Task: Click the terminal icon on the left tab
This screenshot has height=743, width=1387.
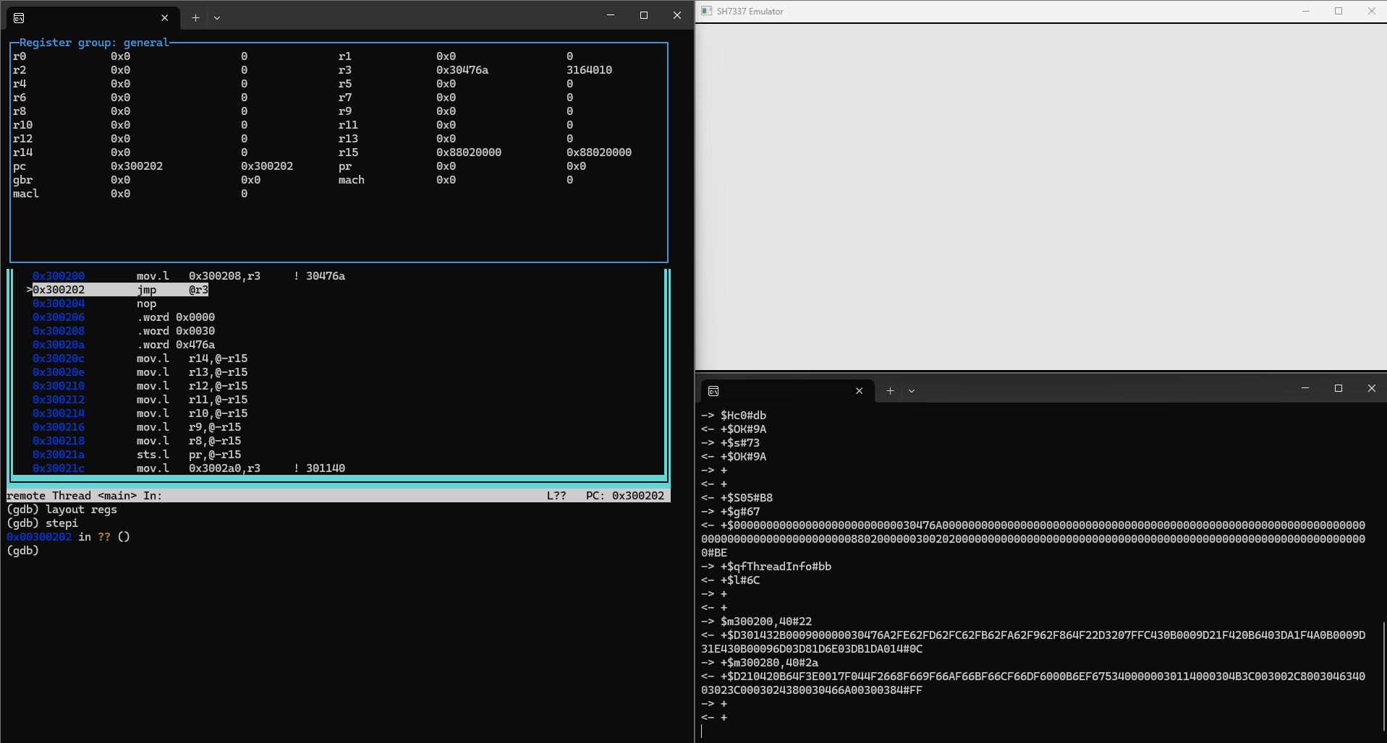Action: (x=19, y=17)
